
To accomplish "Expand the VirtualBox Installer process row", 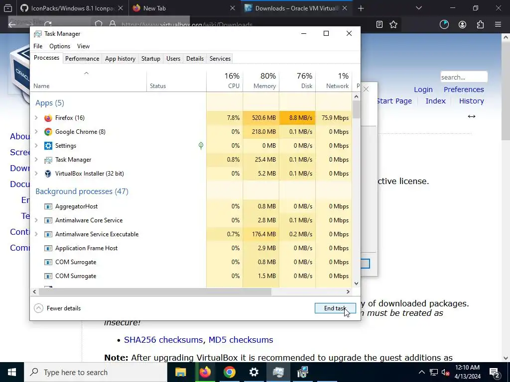I will pos(36,174).
